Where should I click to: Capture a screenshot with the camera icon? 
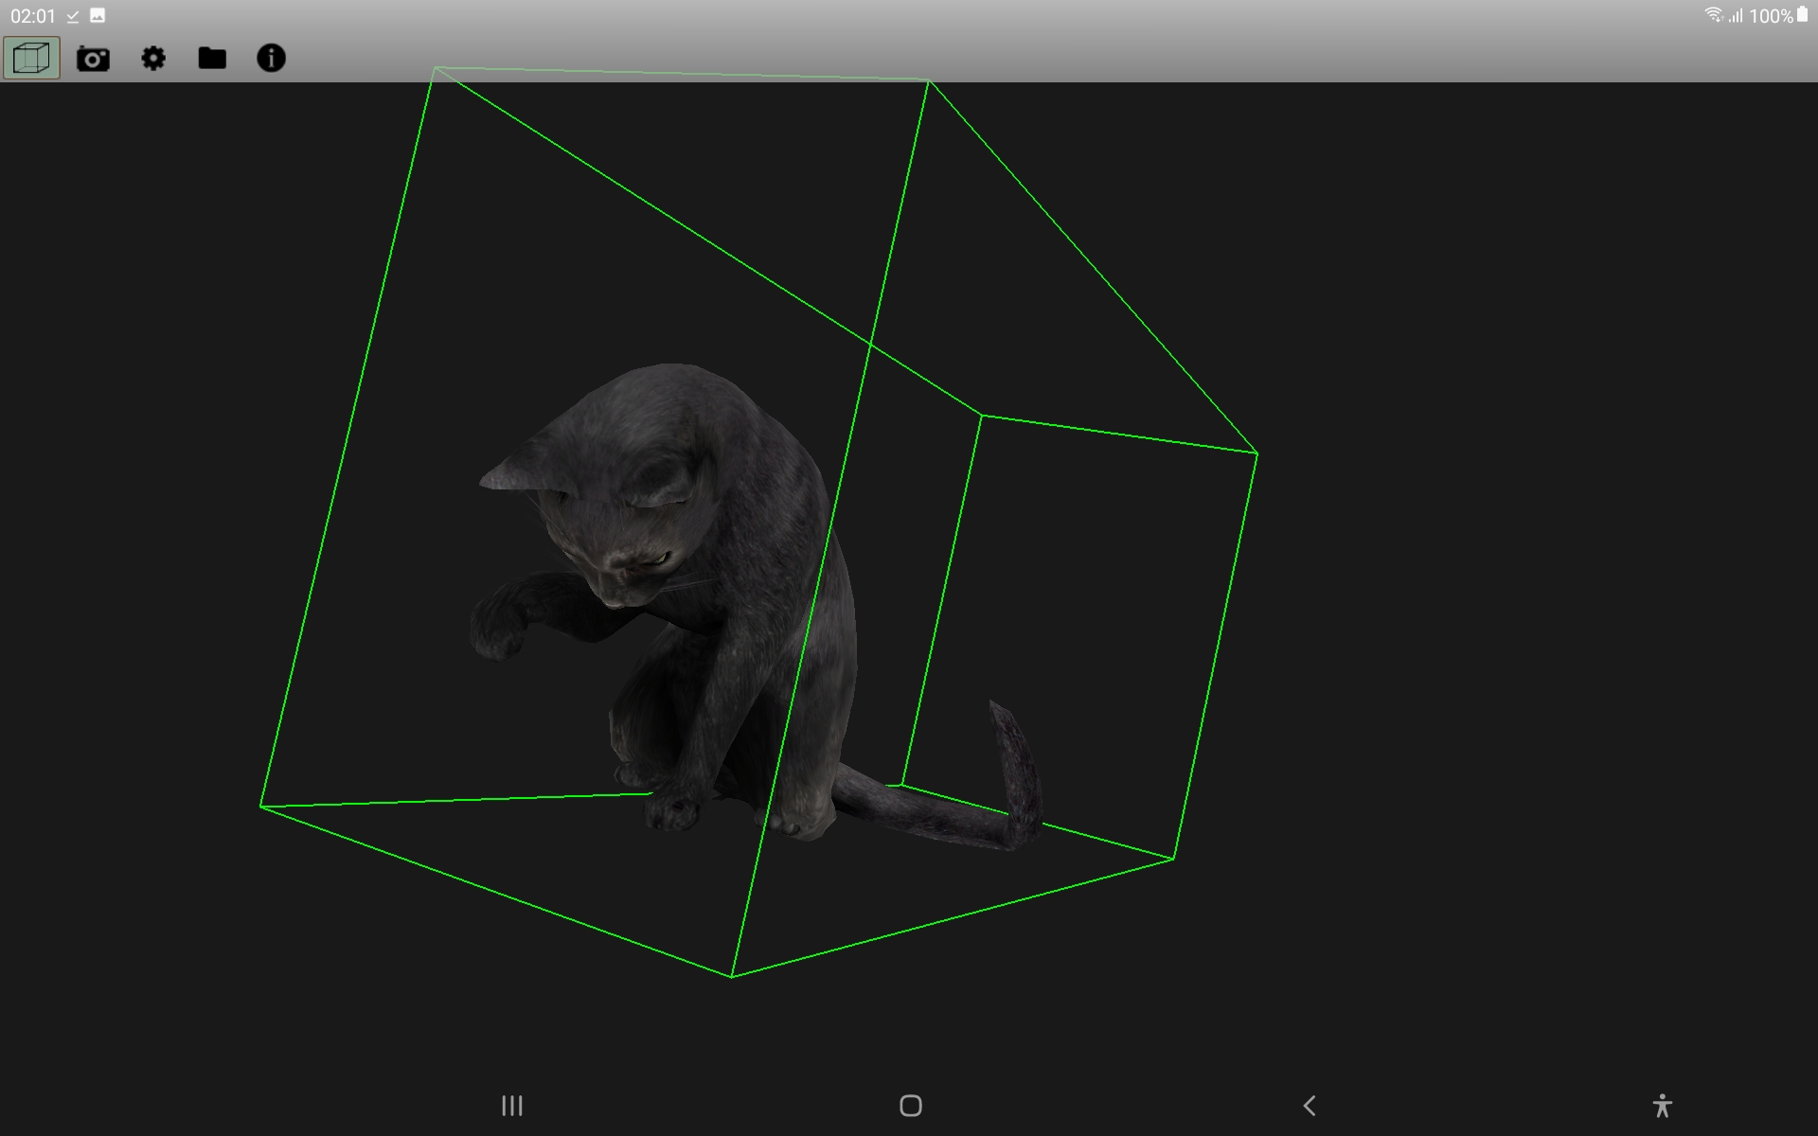click(x=93, y=59)
